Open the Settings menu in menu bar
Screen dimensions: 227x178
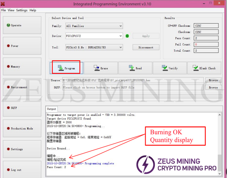[22, 10]
